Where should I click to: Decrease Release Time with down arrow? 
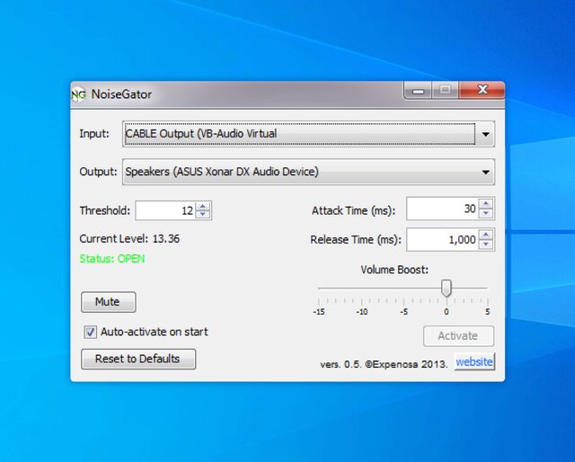(486, 244)
